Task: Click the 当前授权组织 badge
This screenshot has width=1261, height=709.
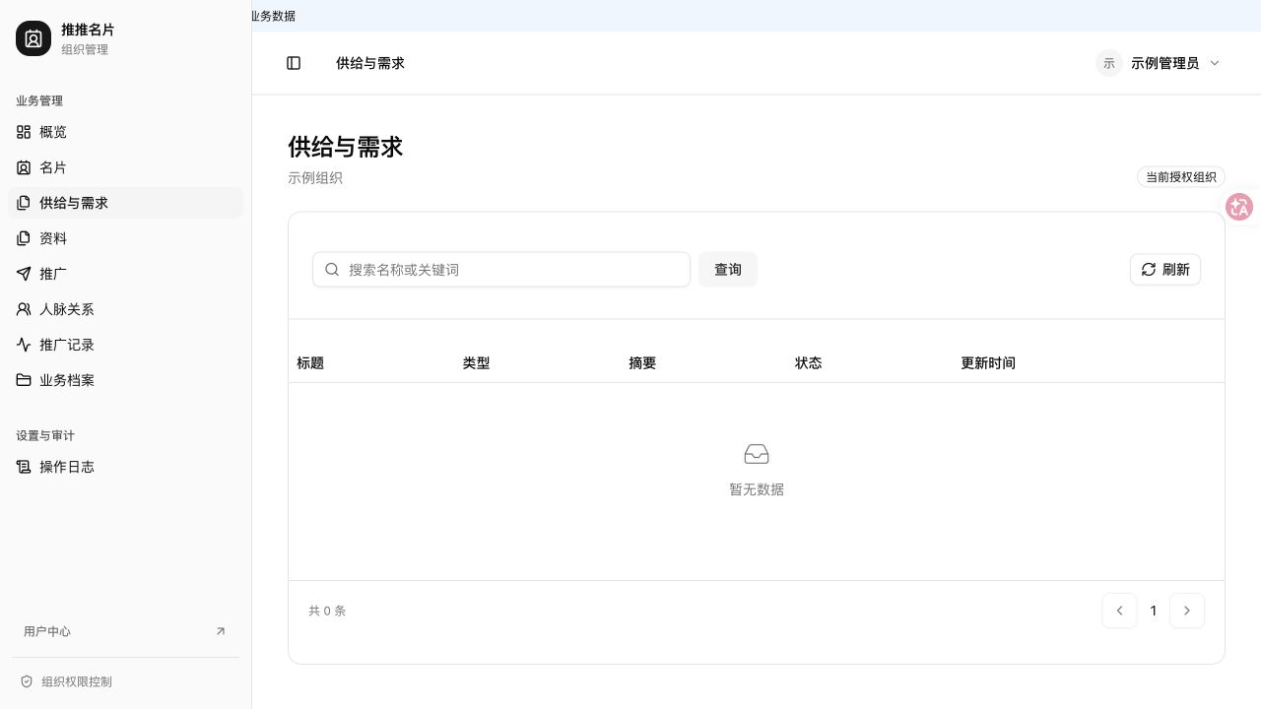Action: [x=1181, y=177]
